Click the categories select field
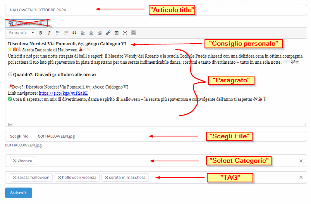 point(156,161)
